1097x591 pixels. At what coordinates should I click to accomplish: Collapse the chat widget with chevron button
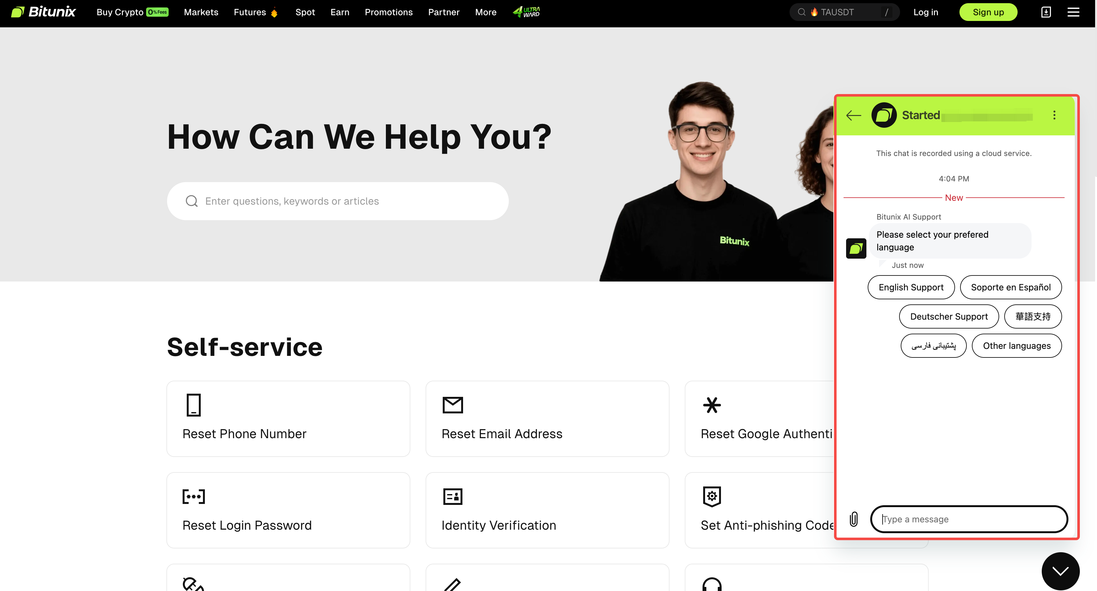[x=1060, y=571]
